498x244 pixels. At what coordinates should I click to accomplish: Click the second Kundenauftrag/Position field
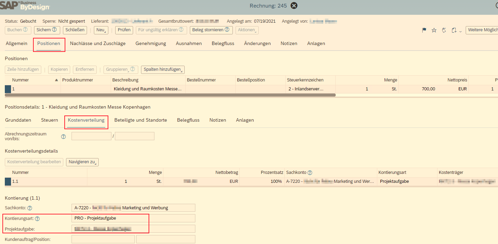[166, 239]
